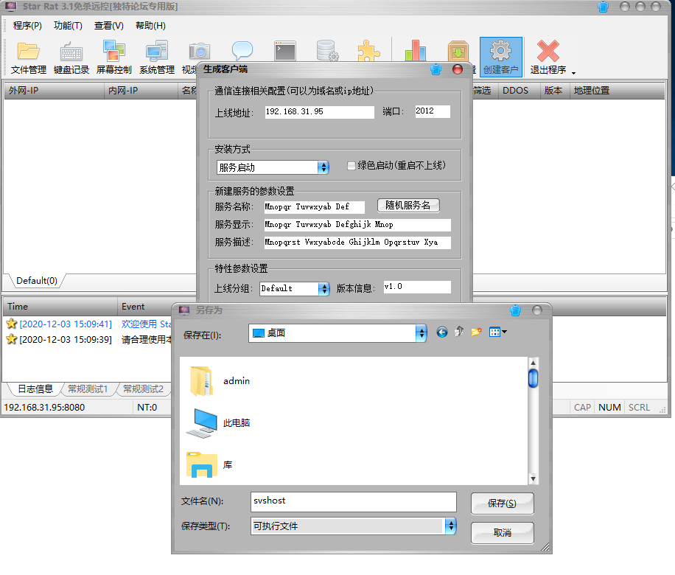Go up one folder level in 另存为
The width and height of the screenshot is (675, 575).
(459, 332)
